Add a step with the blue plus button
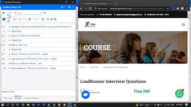The height and width of the screenshot is (107, 191). coord(4,19)
